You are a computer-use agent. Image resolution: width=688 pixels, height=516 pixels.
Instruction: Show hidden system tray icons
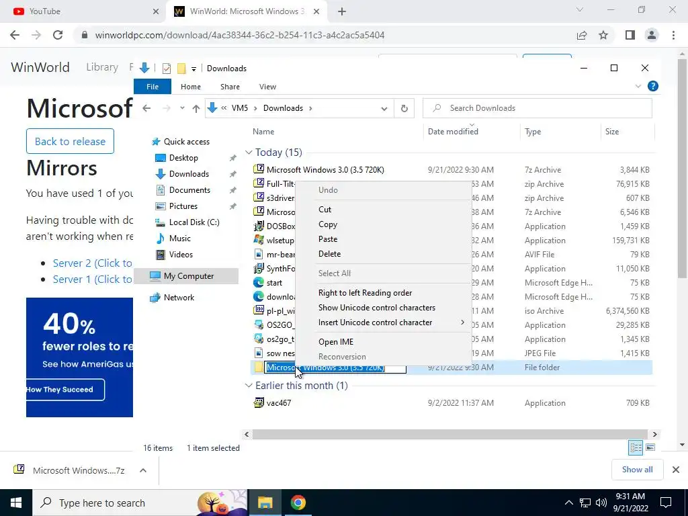pos(568,503)
